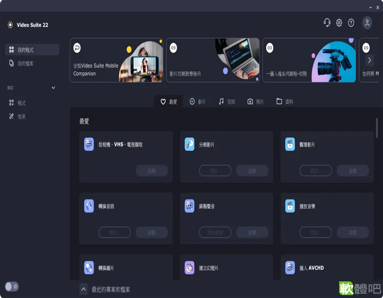Image resolution: width=383 pixels, height=298 pixels.
Task: Click the 轉換音訊 converter icon
Action: (89, 206)
